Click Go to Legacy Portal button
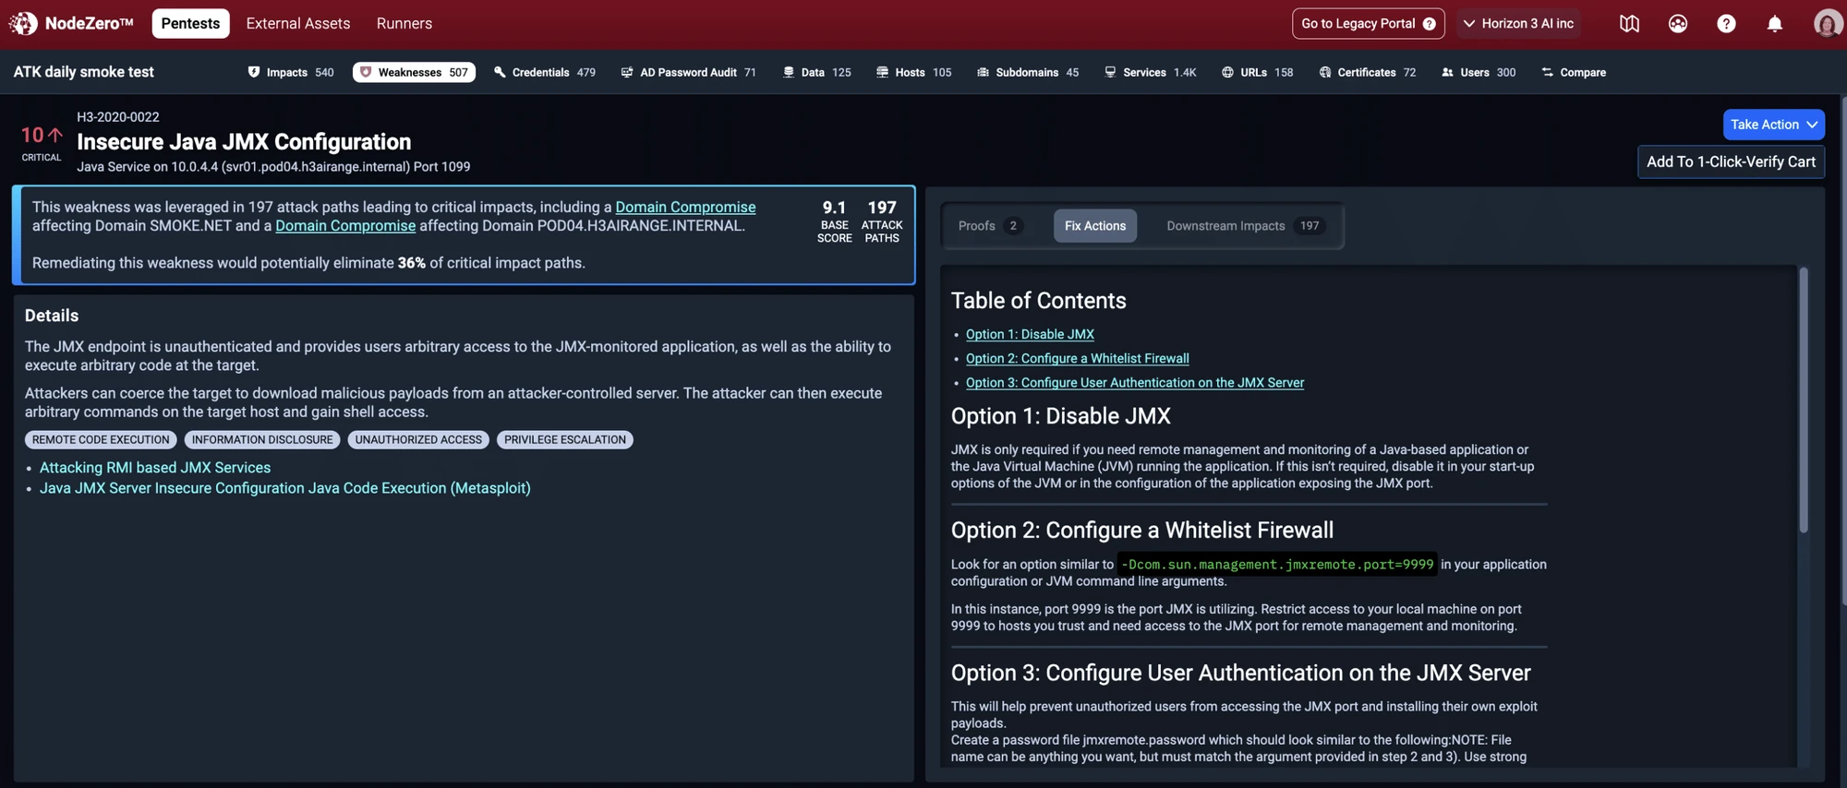The height and width of the screenshot is (788, 1847). pyautogui.click(x=1368, y=24)
